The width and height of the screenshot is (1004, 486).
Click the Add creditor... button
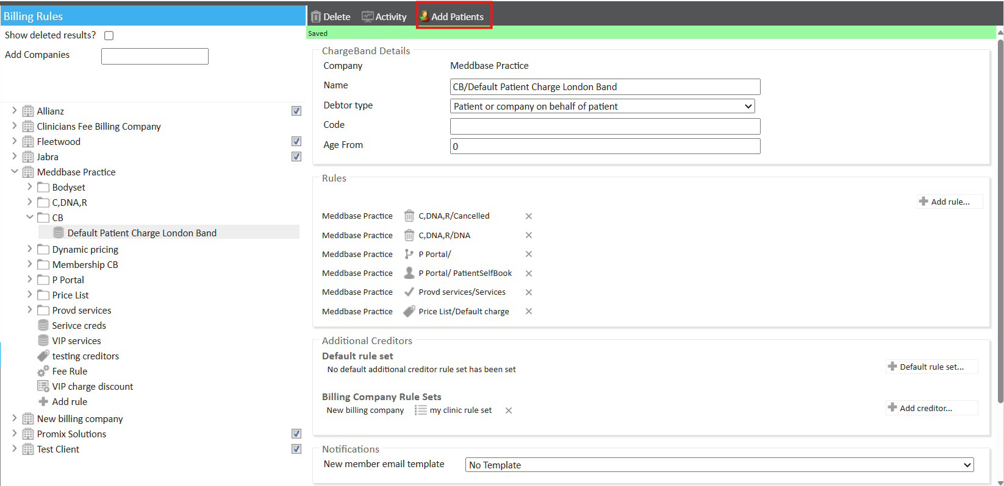[x=931, y=408]
